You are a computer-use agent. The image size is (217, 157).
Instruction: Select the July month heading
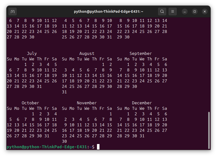pyautogui.click(x=32, y=53)
